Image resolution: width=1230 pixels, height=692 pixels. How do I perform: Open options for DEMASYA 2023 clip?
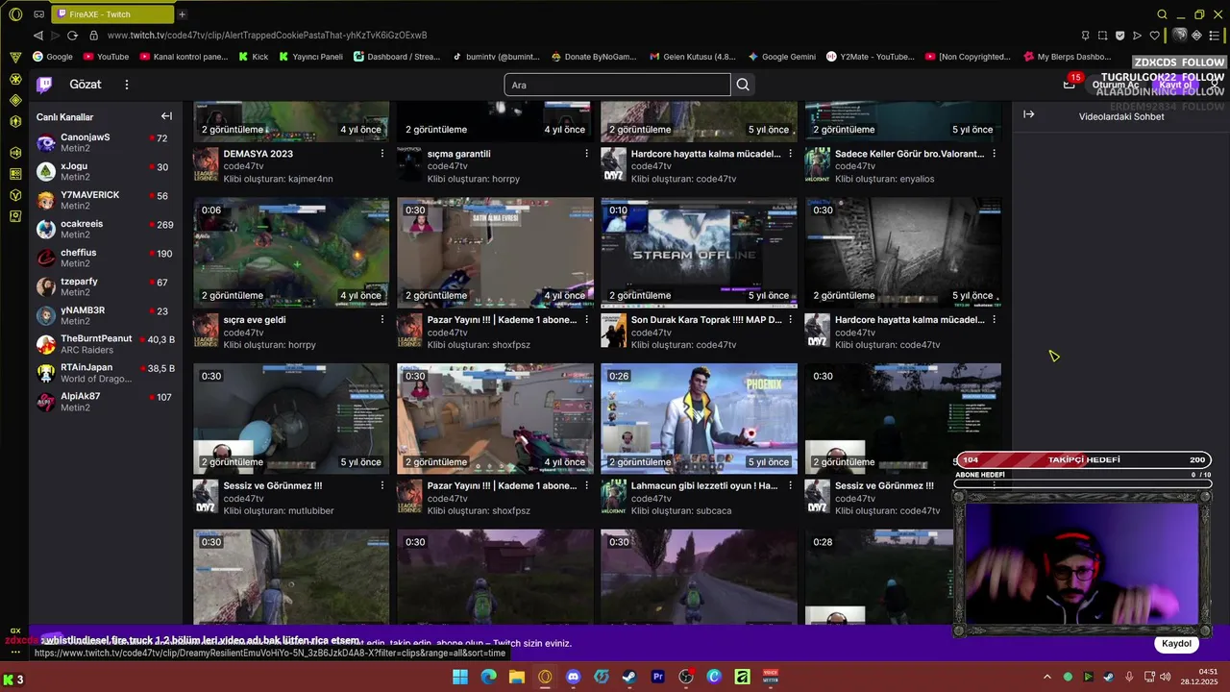(x=382, y=154)
